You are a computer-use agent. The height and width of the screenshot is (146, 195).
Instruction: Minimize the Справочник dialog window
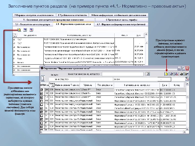click(x=179, y=68)
